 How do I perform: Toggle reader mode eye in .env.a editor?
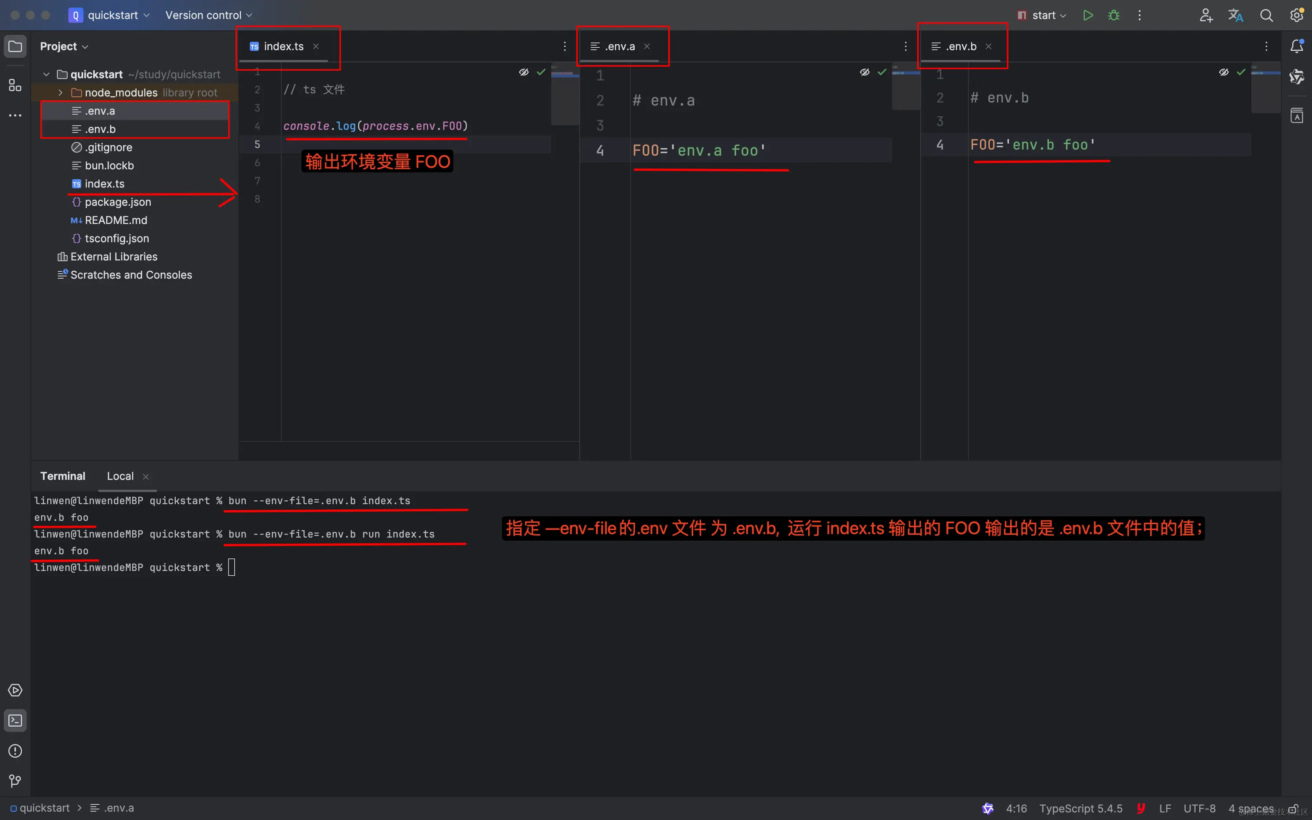coord(865,72)
